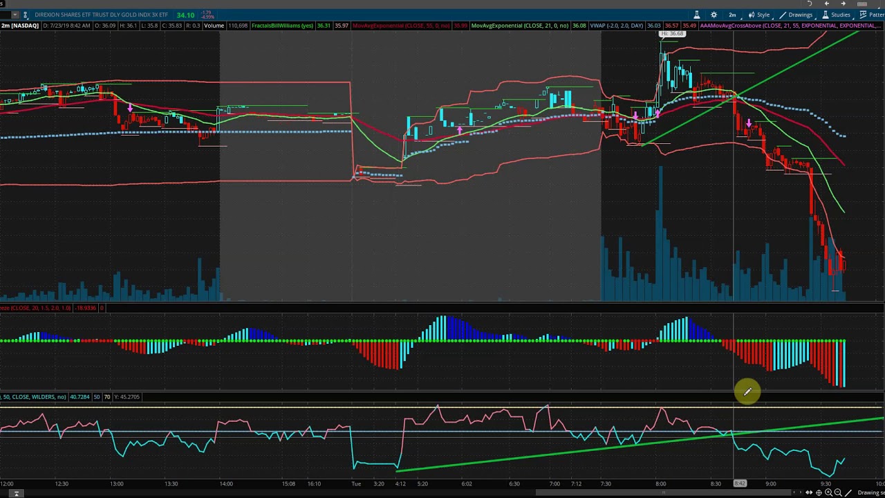885x498 pixels.
Task: Click the FractalsBillWilliams (yes) study label
Action: pyautogui.click(x=282, y=26)
